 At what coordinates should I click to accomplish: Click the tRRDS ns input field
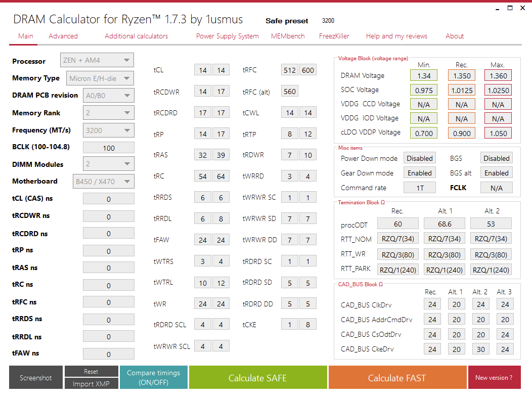109,320
